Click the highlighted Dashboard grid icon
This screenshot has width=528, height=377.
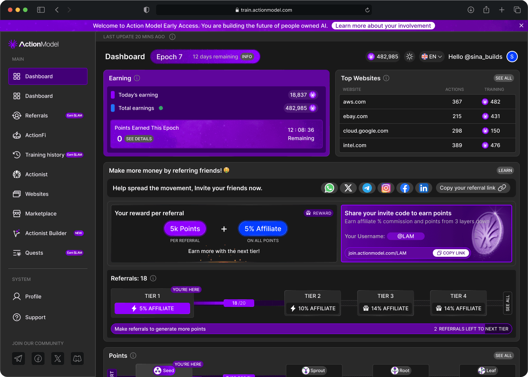click(x=17, y=76)
